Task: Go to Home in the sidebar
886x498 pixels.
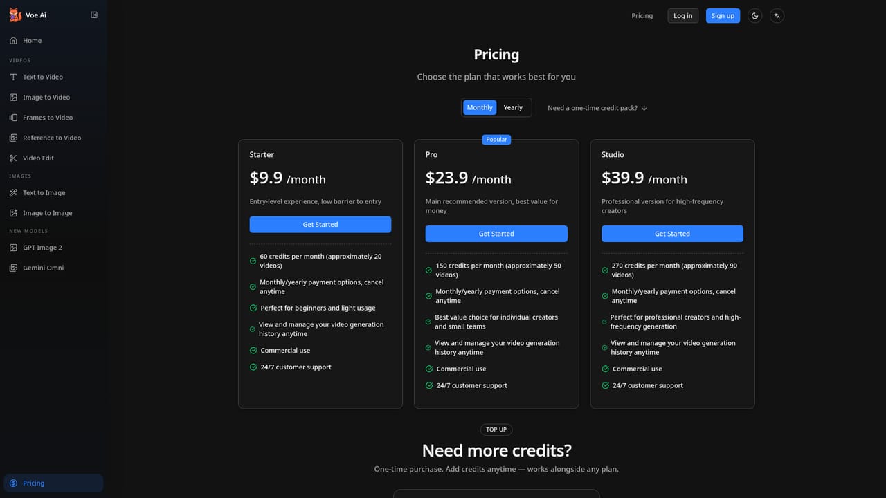Action: click(53, 41)
